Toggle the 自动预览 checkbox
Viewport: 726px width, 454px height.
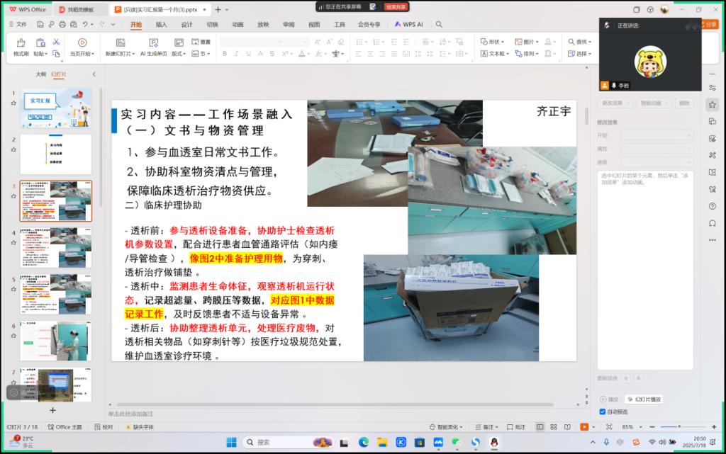pyautogui.click(x=602, y=412)
